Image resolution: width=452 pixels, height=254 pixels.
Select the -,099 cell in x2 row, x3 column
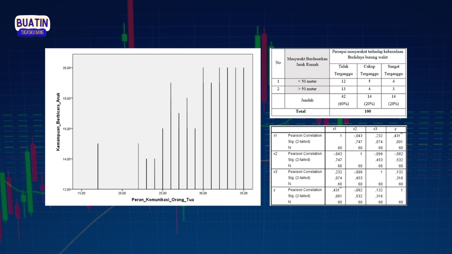[378, 154]
